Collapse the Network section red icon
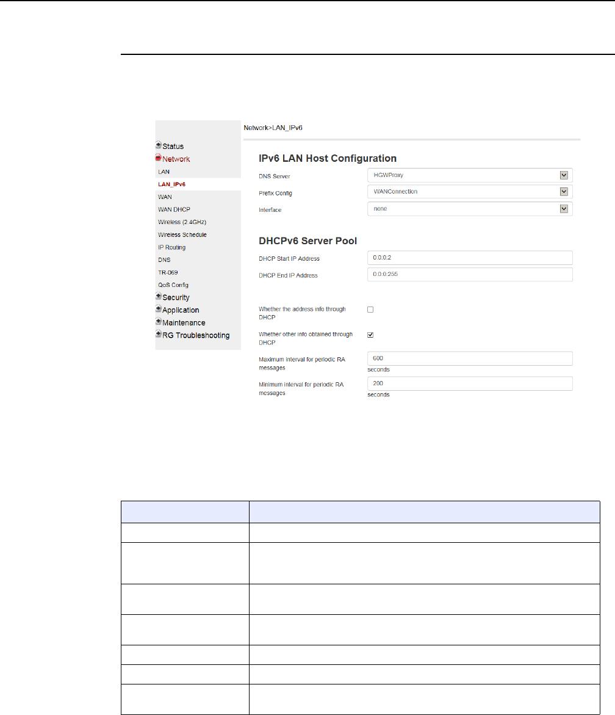This screenshot has width=615, height=715. tap(159, 158)
